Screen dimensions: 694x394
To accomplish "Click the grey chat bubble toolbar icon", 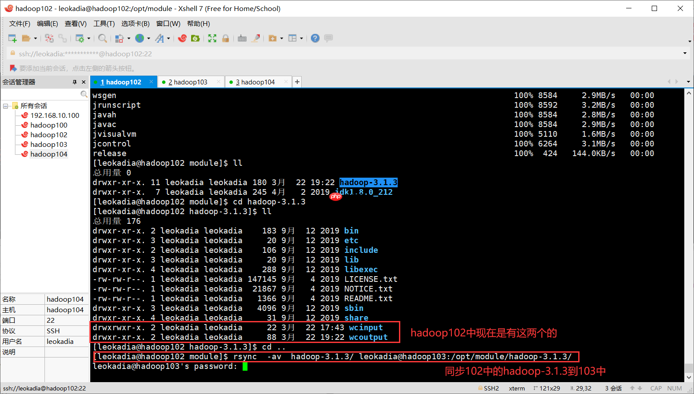I will click(x=329, y=38).
